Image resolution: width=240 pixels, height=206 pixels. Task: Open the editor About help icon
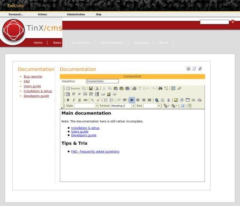(x=190, y=106)
